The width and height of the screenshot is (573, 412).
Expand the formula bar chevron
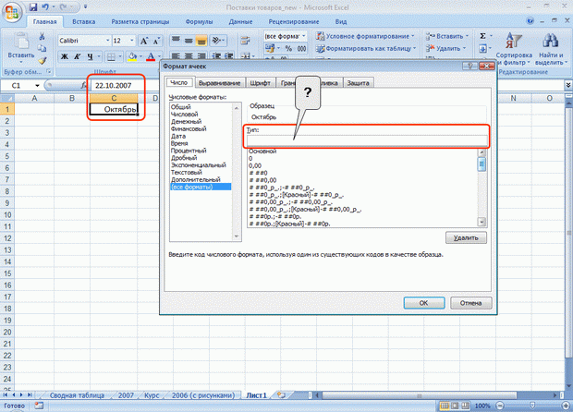pyautogui.click(x=568, y=85)
